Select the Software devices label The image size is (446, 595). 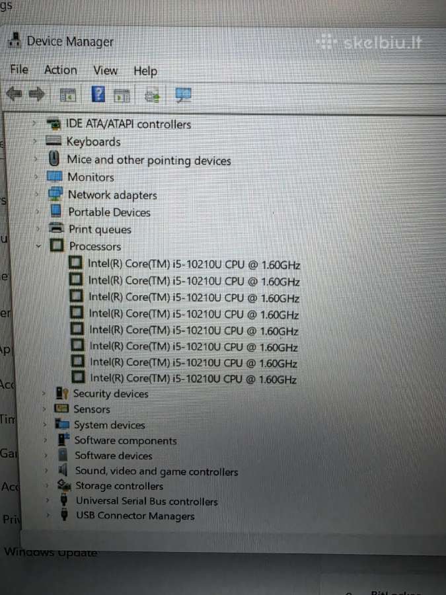coord(114,456)
